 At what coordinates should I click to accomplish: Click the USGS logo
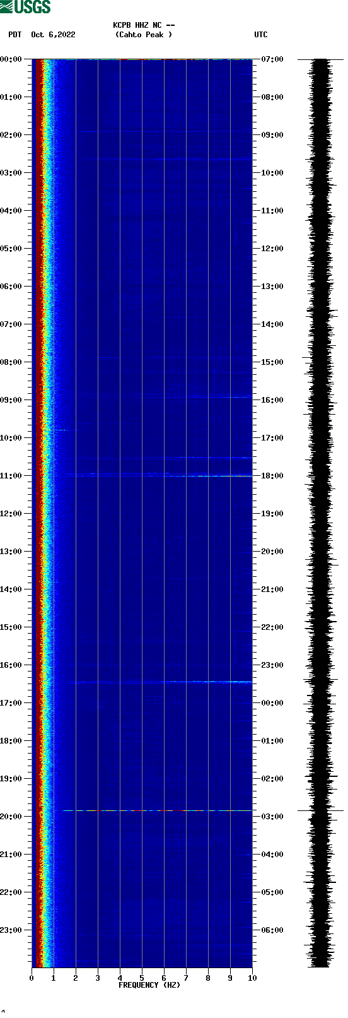tap(25, 7)
